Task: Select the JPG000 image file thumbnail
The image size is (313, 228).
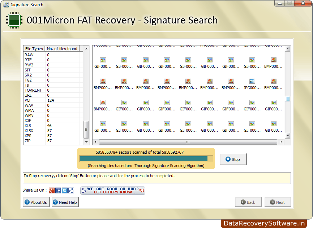Action: 252,84
